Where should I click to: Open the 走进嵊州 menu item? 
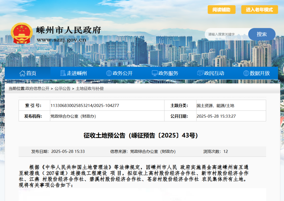[x=77, y=73]
